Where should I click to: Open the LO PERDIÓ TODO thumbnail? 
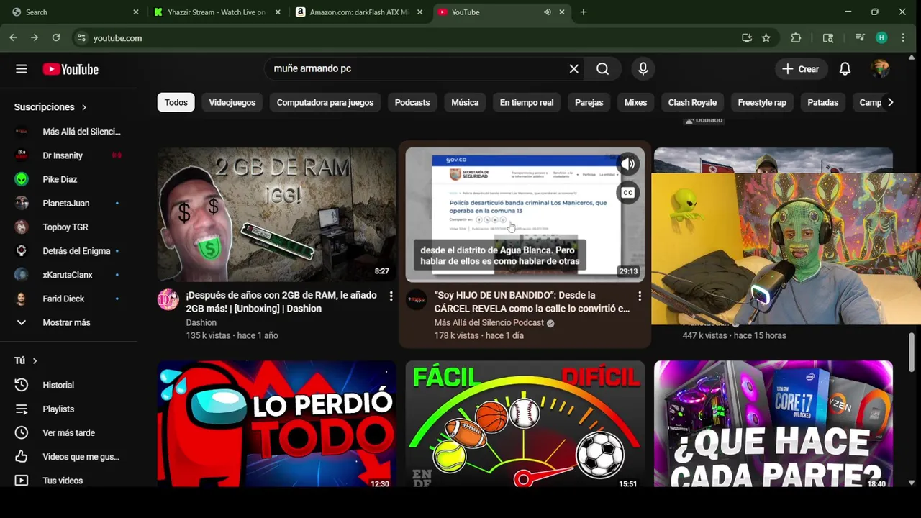point(276,424)
